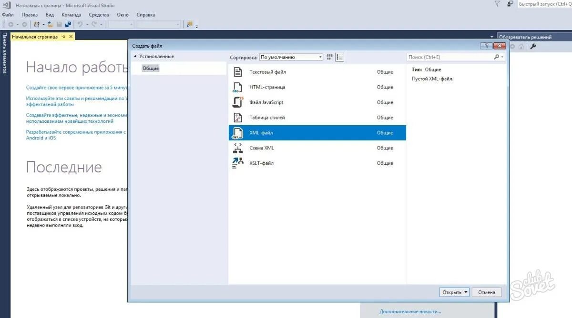Pin the Начальная страница tab

click(x=64, y=37)
